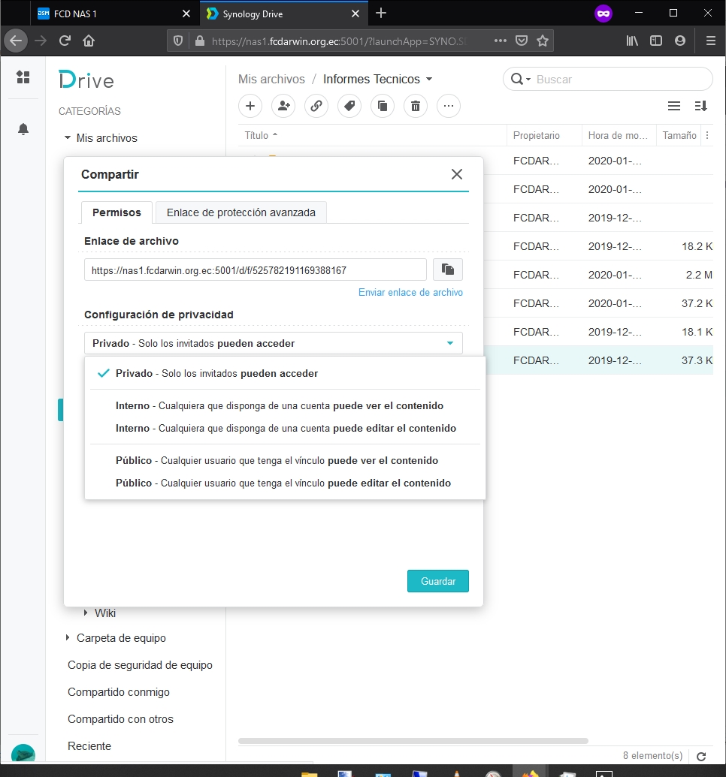Image resolution: width=726 pixels, height=777 pixels.
Task: Click the label tag icon
Action: [x=349, y=106]
